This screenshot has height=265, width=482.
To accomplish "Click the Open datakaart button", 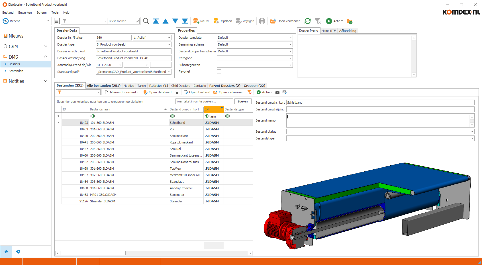I will click(x=158, y=92).
